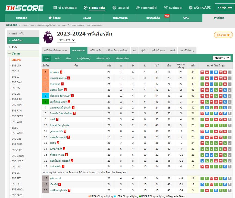Open the fixture statistics tab
This screenshot has width=235, height=198.
coord(55,50)
